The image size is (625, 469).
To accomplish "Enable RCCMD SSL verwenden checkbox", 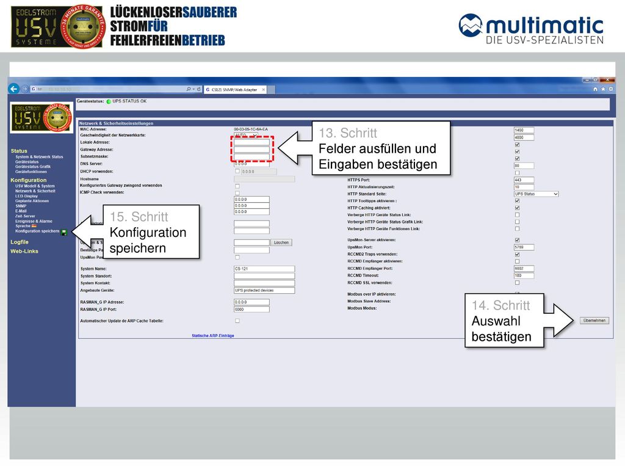I will [517, 283].
